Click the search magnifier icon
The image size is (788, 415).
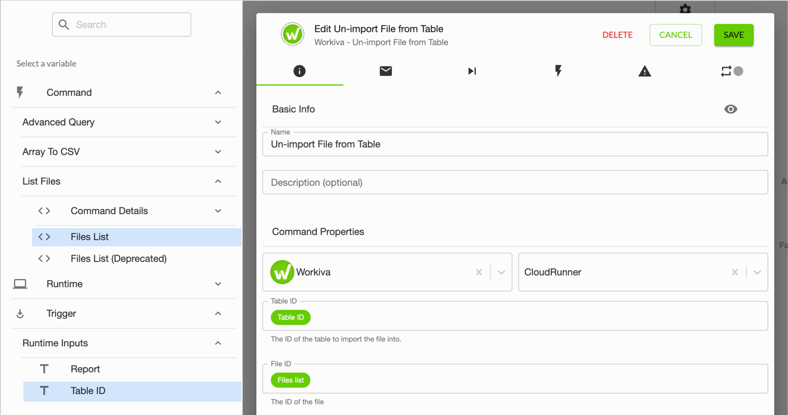(x=64, y=25)
